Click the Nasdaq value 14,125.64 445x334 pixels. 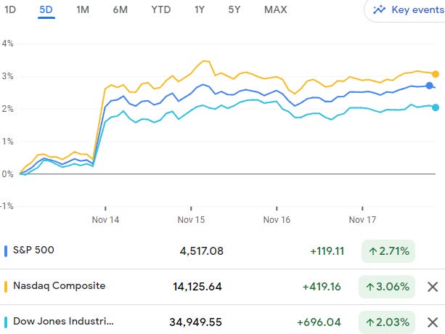pos(197,287)
